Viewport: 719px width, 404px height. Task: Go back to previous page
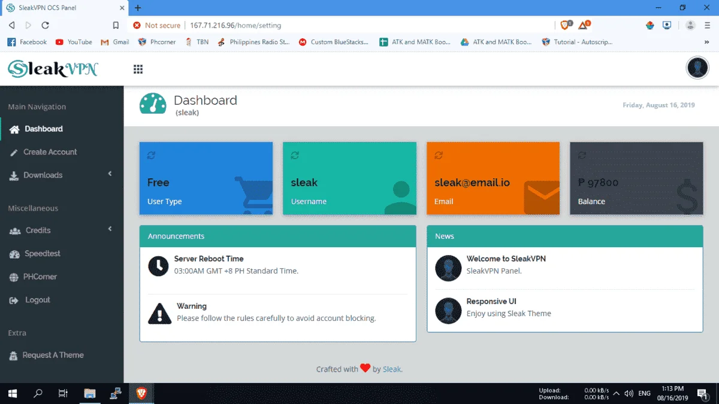pyautogui.click(x=11, y=25)
